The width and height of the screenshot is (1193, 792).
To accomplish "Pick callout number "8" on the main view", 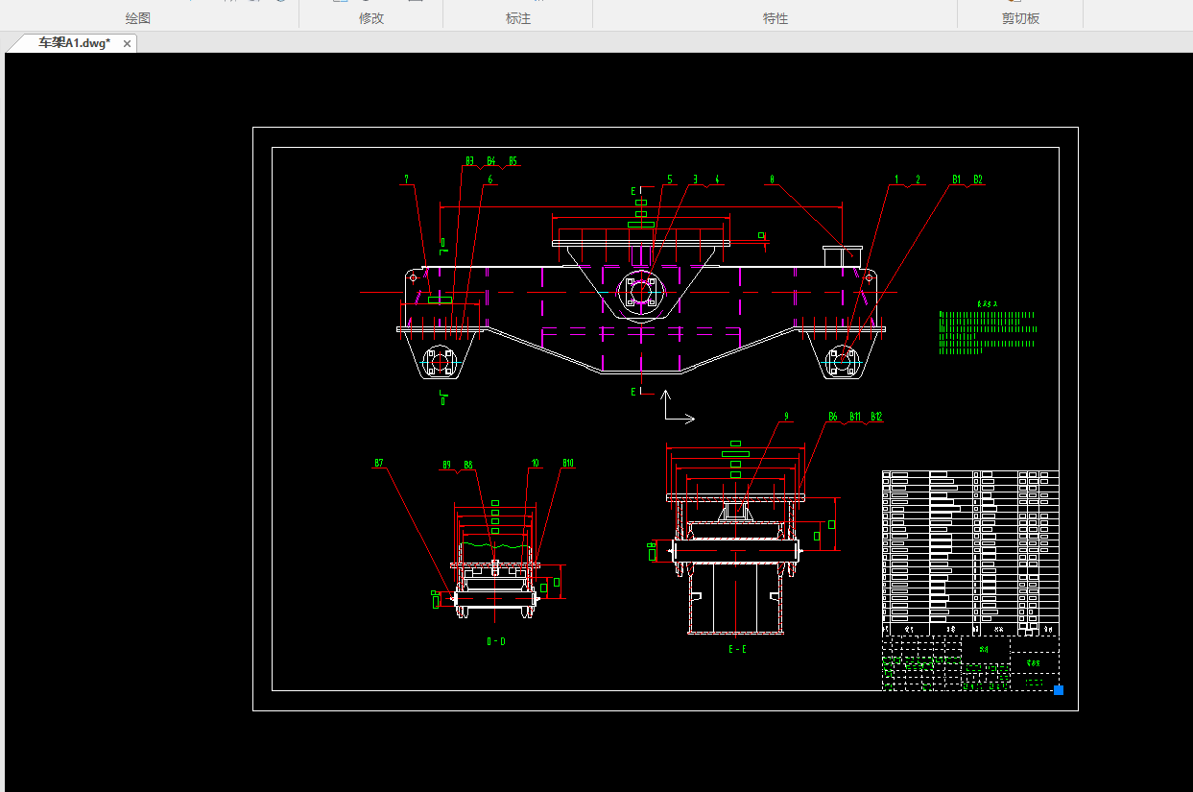I will tap(771, 179).
